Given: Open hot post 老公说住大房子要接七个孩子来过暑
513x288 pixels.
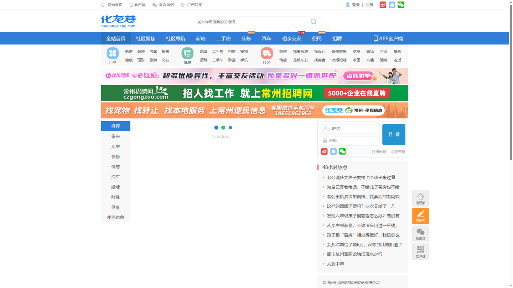Looking at the screenshot, I should tap(361, 177).
